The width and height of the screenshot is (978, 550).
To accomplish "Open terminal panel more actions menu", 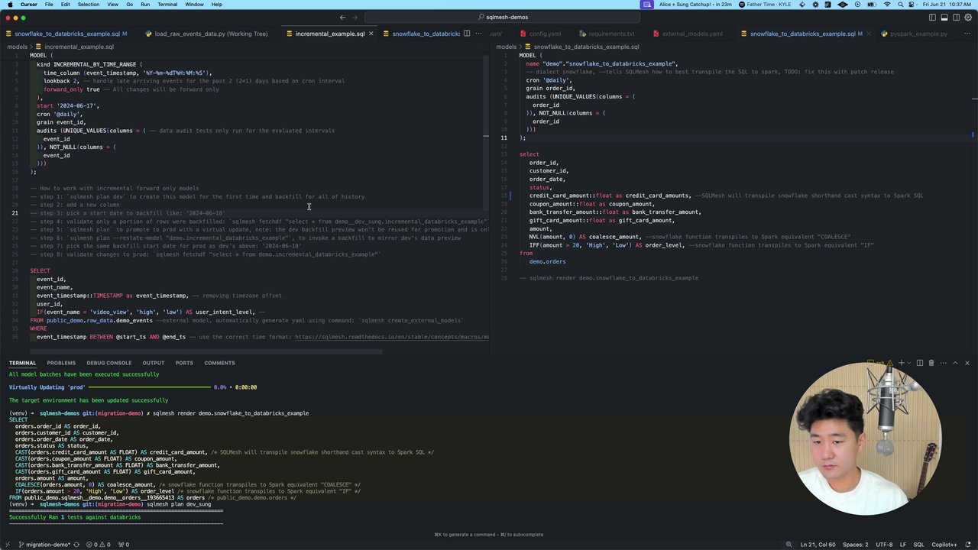I will click(942, 363).
